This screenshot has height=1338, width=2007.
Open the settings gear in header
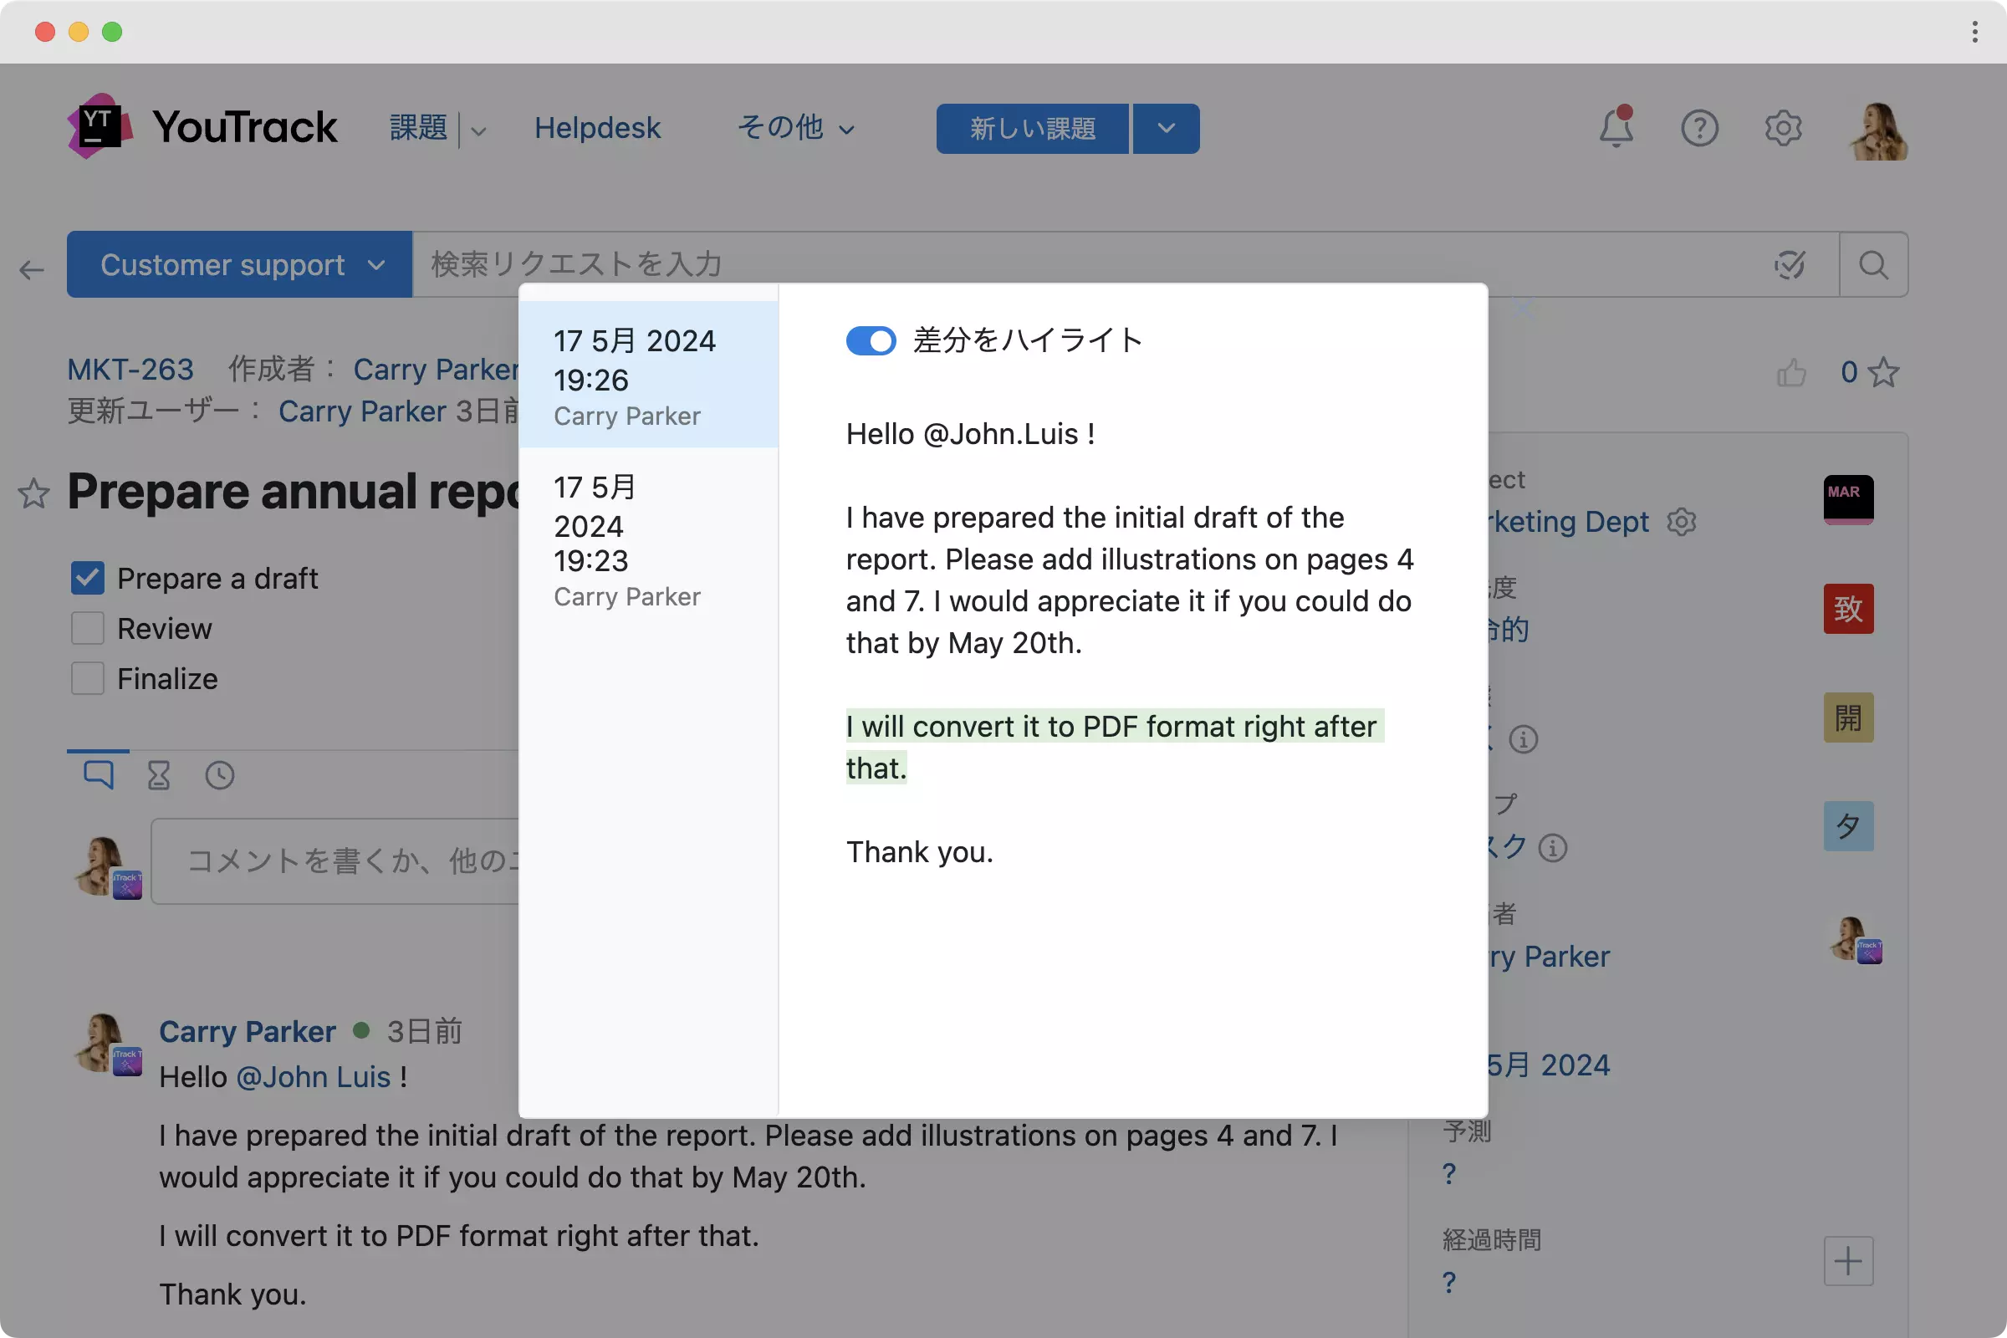(x=1782, y=128)
